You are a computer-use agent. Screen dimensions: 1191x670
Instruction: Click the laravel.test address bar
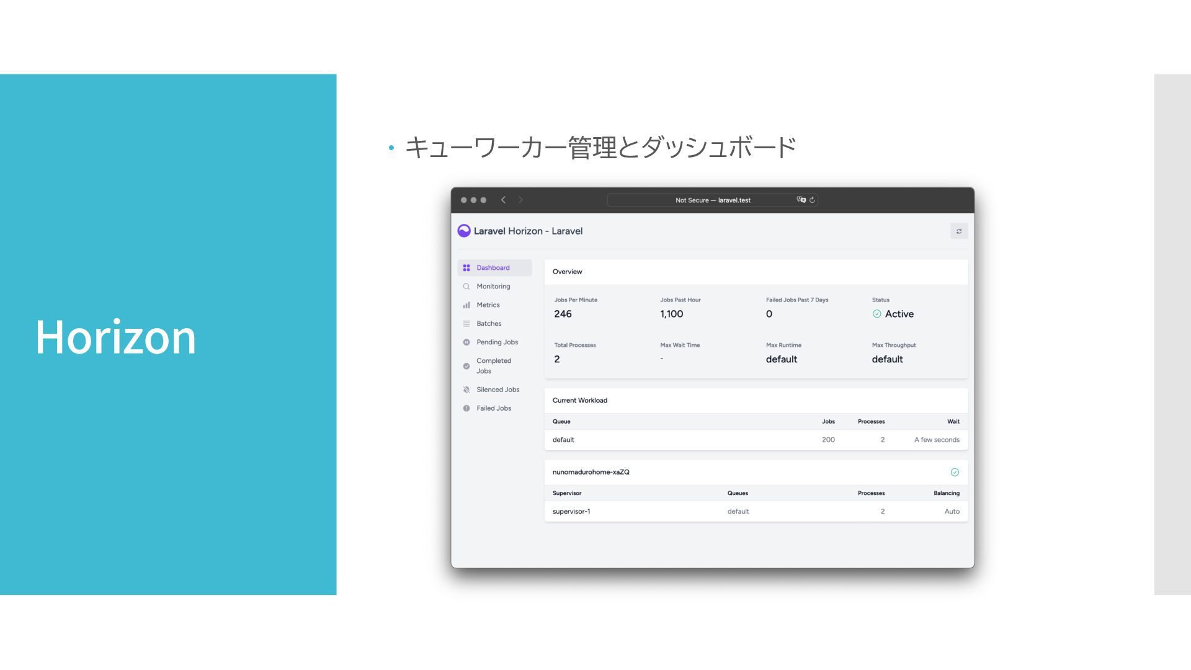[x=712, y=200]
